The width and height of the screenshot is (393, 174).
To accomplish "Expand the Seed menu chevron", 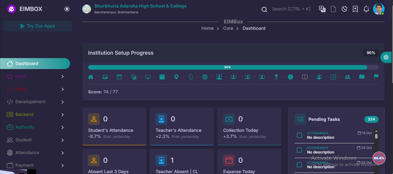I will [x=63, y=89].
